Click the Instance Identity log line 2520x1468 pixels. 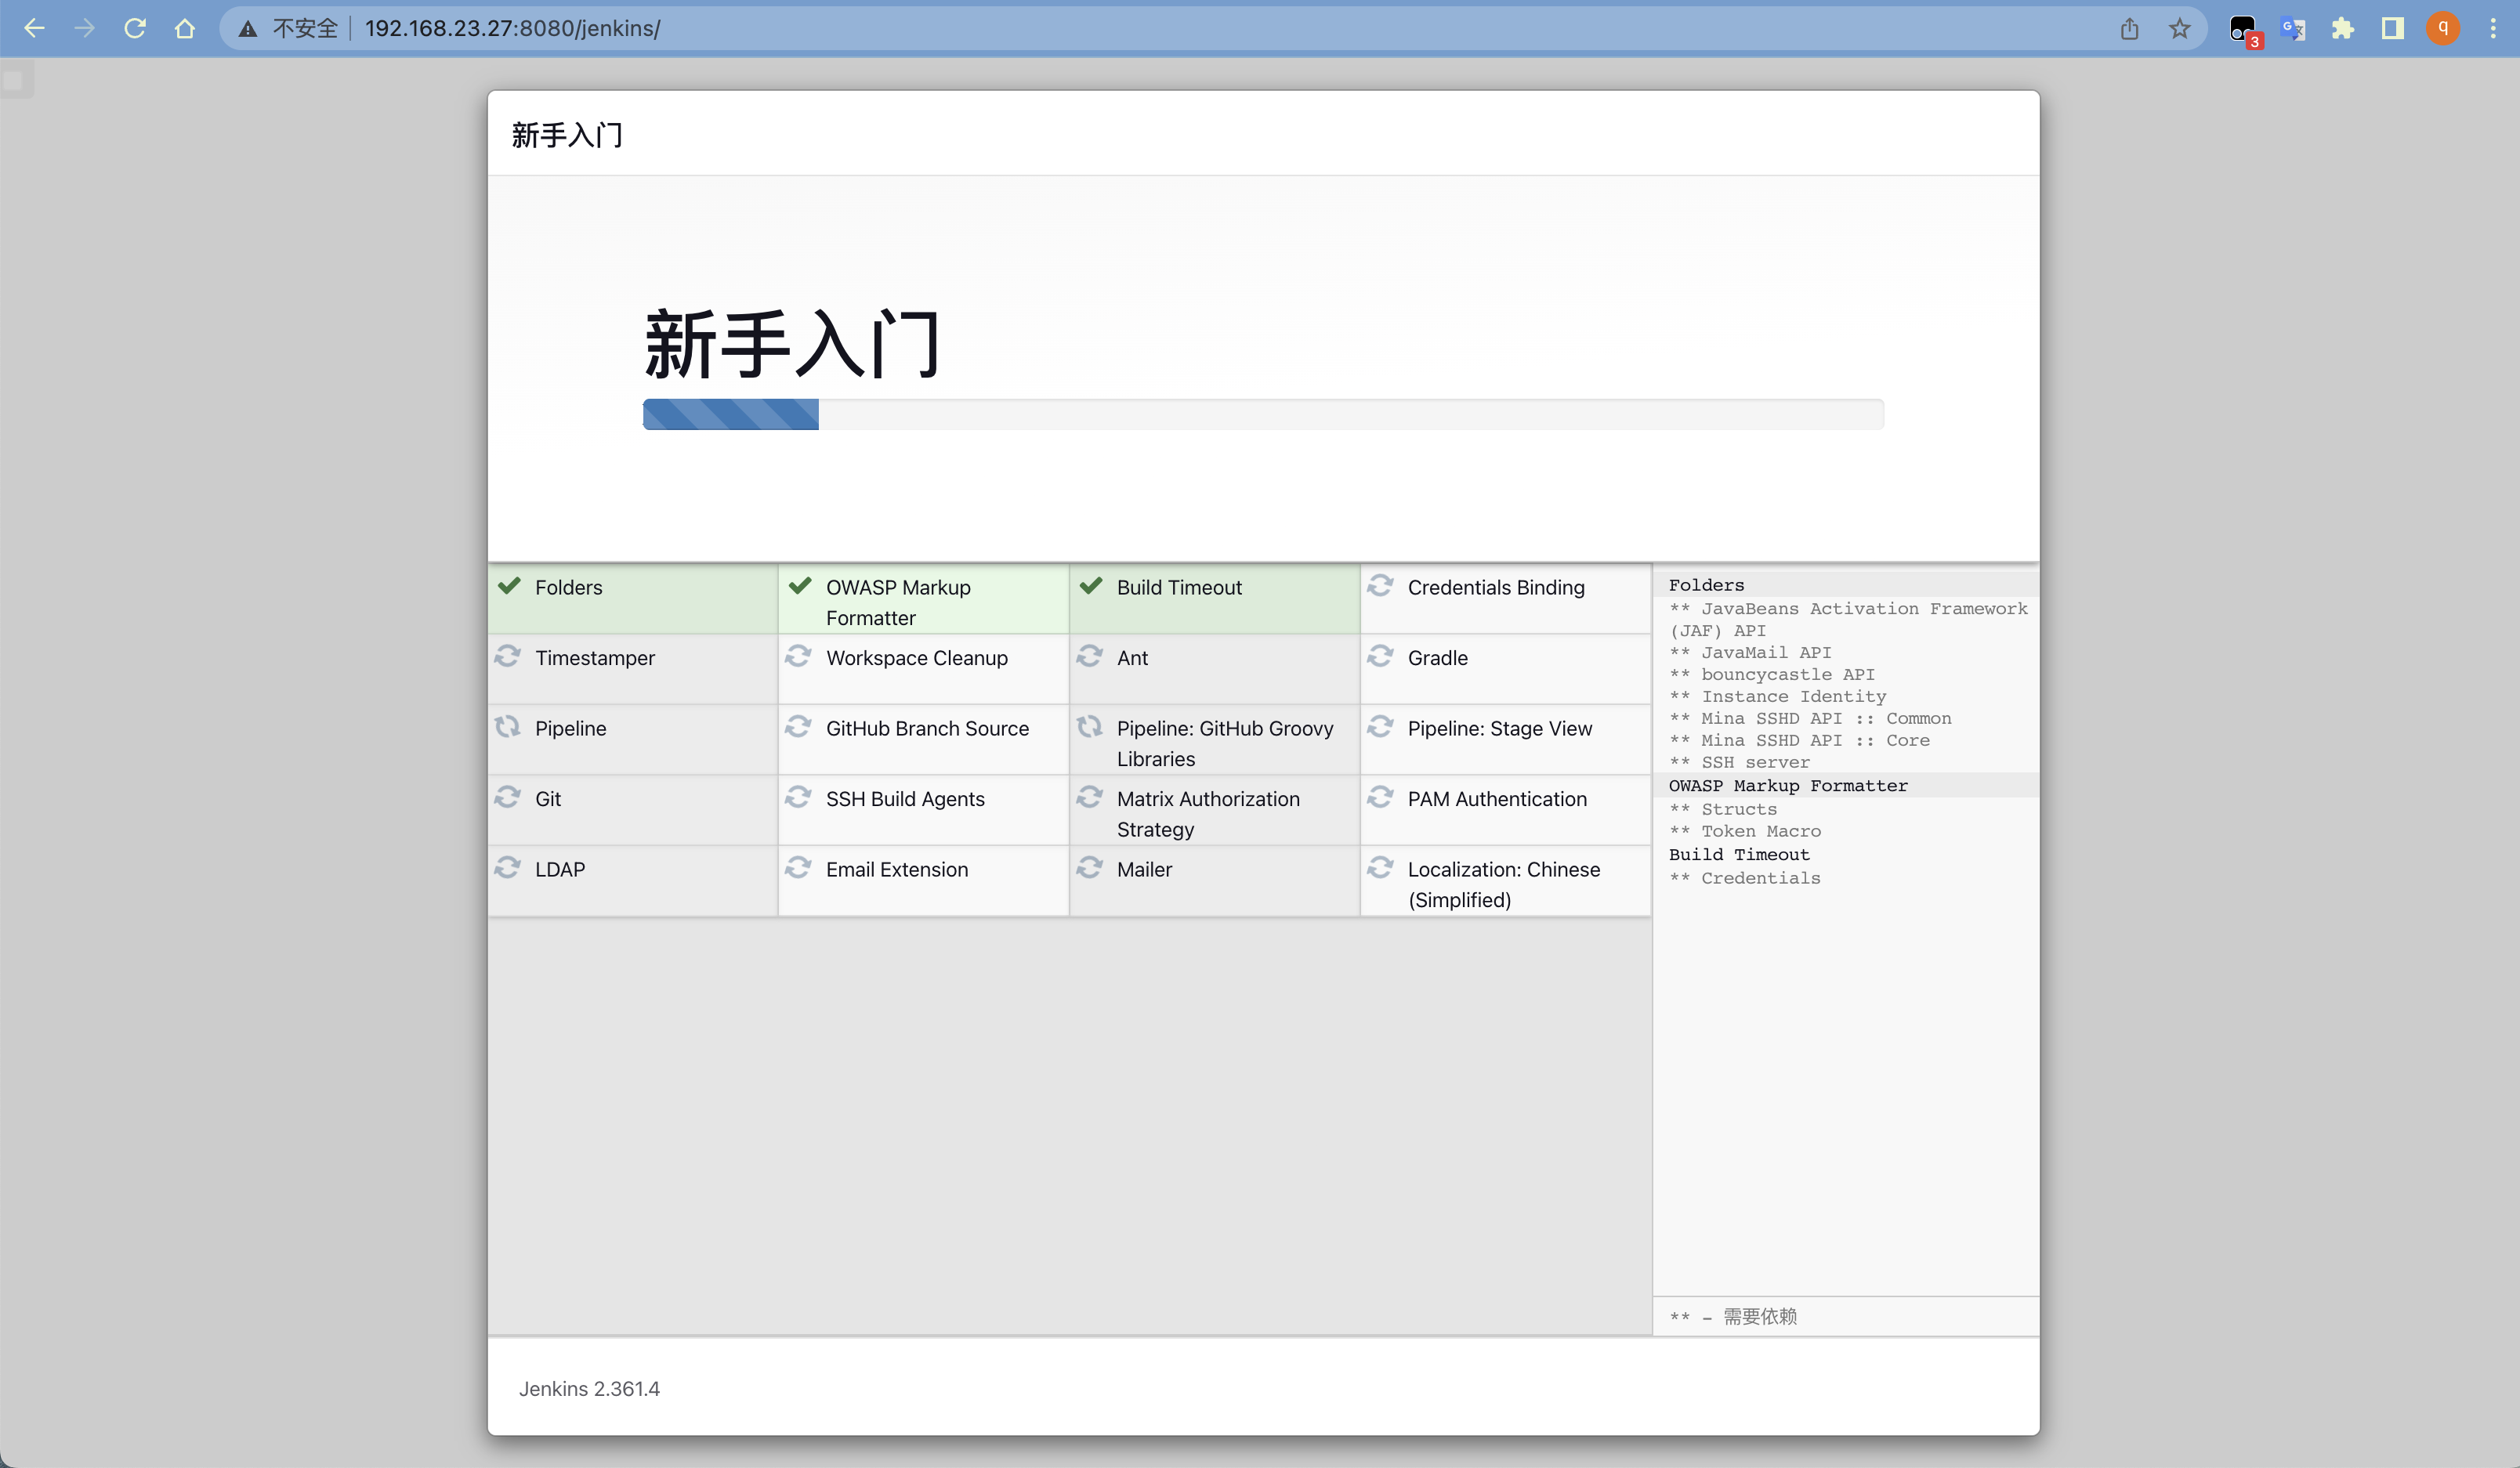(1778, 696)
